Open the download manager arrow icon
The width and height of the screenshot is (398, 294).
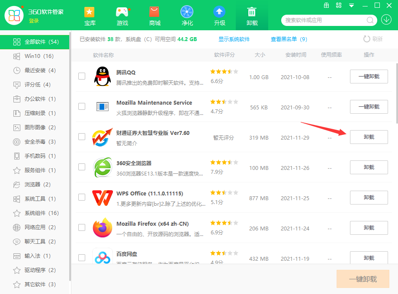pyautogui.click(x=386, y=19)
